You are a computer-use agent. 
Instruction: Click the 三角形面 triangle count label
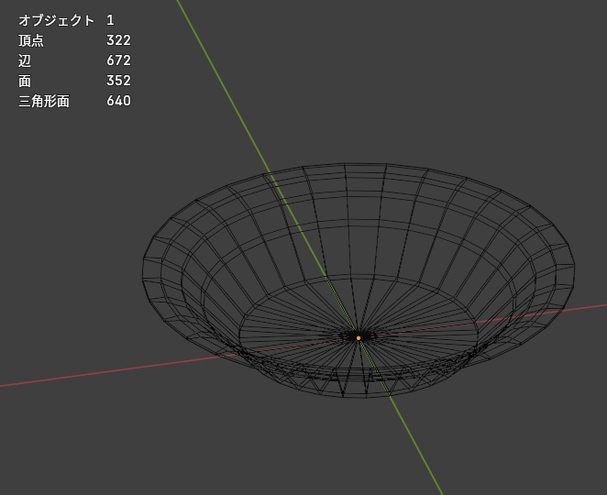pyautogui.click(x=44, y=101)
